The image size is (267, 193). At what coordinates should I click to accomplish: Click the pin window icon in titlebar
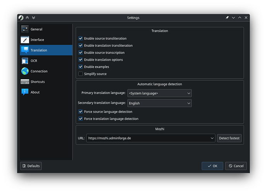pos(227,18)
